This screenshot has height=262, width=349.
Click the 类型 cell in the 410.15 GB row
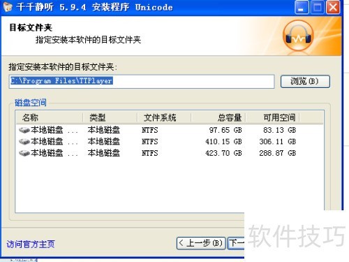[104, 141]
